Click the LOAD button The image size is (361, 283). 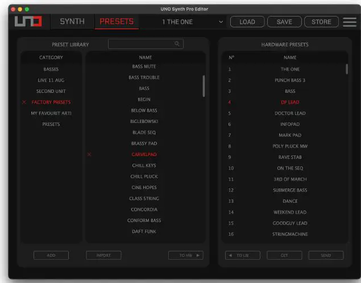click(247, 22)
